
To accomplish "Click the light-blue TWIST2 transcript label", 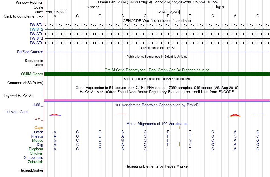I will [x=36, y=30].
